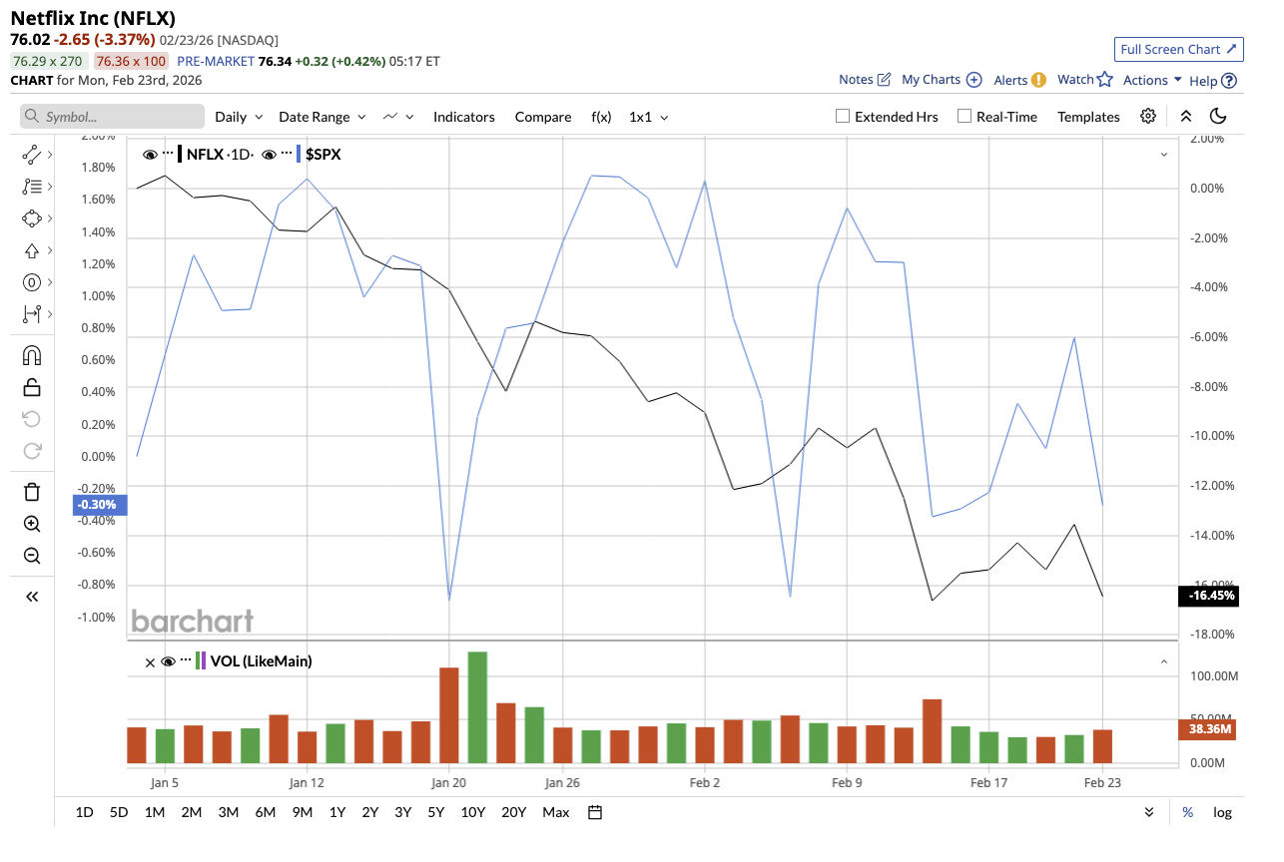Choose the shapes drawing tool
The image size is (1284, 862).
coord(31,218)
